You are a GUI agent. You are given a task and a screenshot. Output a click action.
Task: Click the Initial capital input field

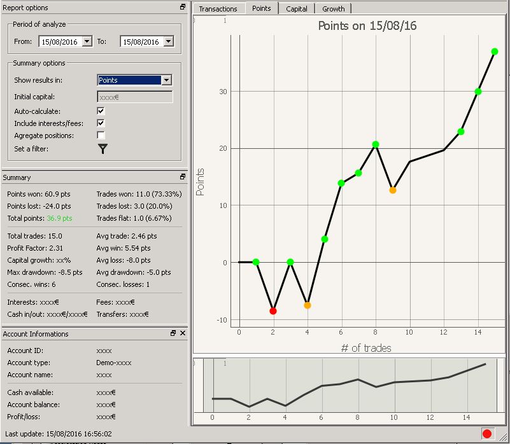[135, 97]
